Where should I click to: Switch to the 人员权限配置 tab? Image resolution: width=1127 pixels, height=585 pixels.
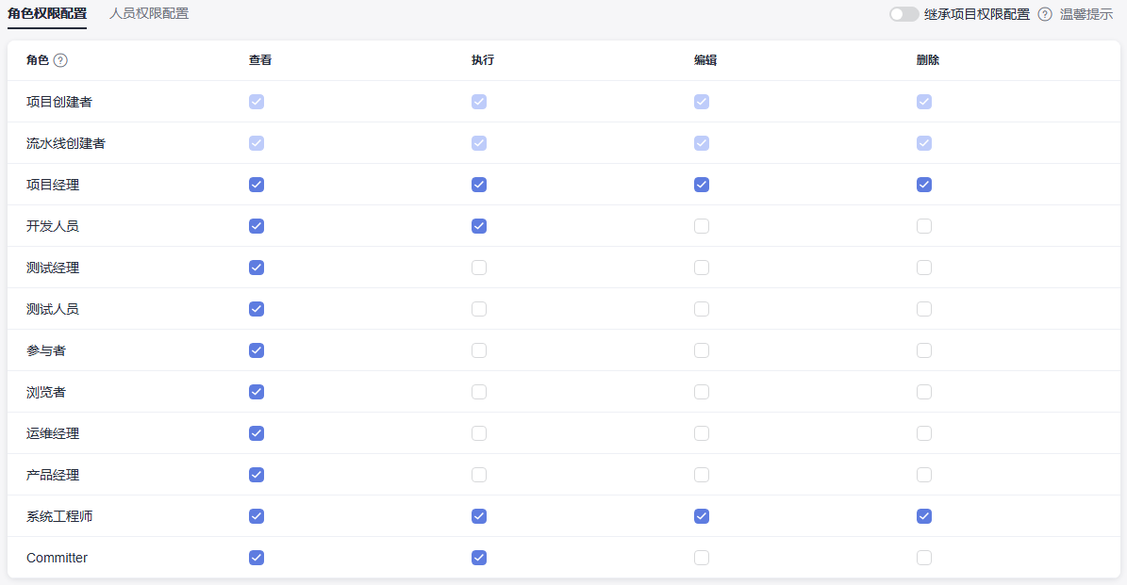click(149, 14)
